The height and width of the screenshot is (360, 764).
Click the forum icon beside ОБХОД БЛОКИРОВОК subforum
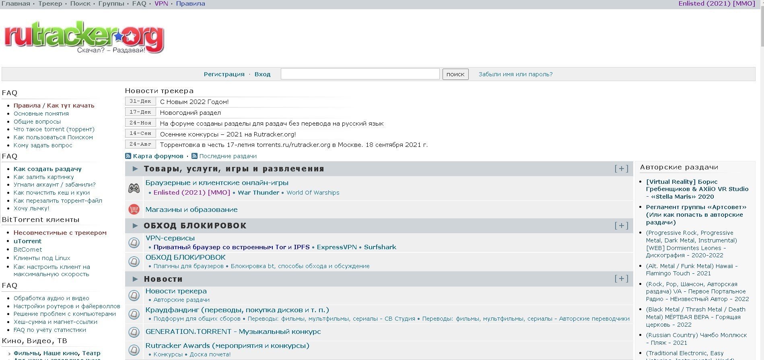pyautogui.click(x=134, y=261)
